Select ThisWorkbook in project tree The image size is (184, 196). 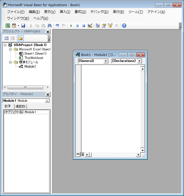34,58
